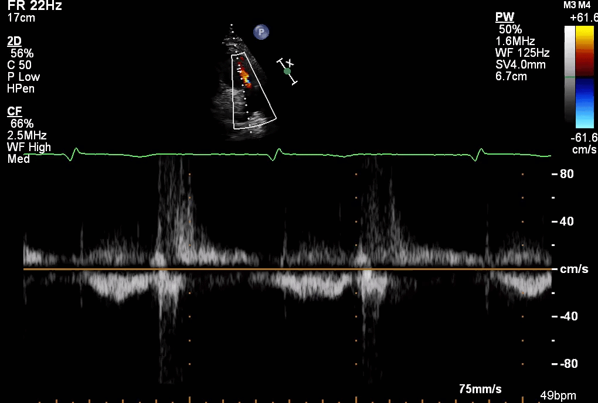The width and height of the screenshot is (598, 403).
Task: Click the P probe orientation marker
Action: coord(260,32)
